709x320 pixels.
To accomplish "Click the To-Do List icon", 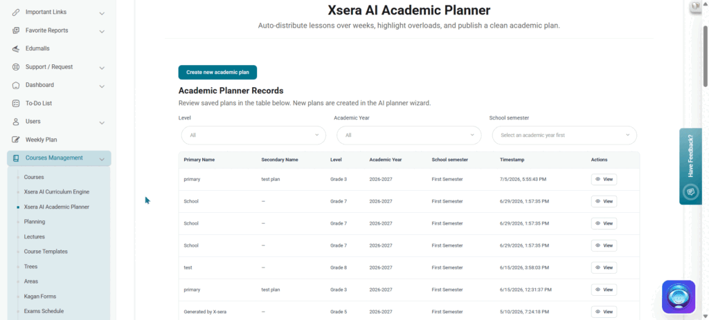I will [16, 104].
